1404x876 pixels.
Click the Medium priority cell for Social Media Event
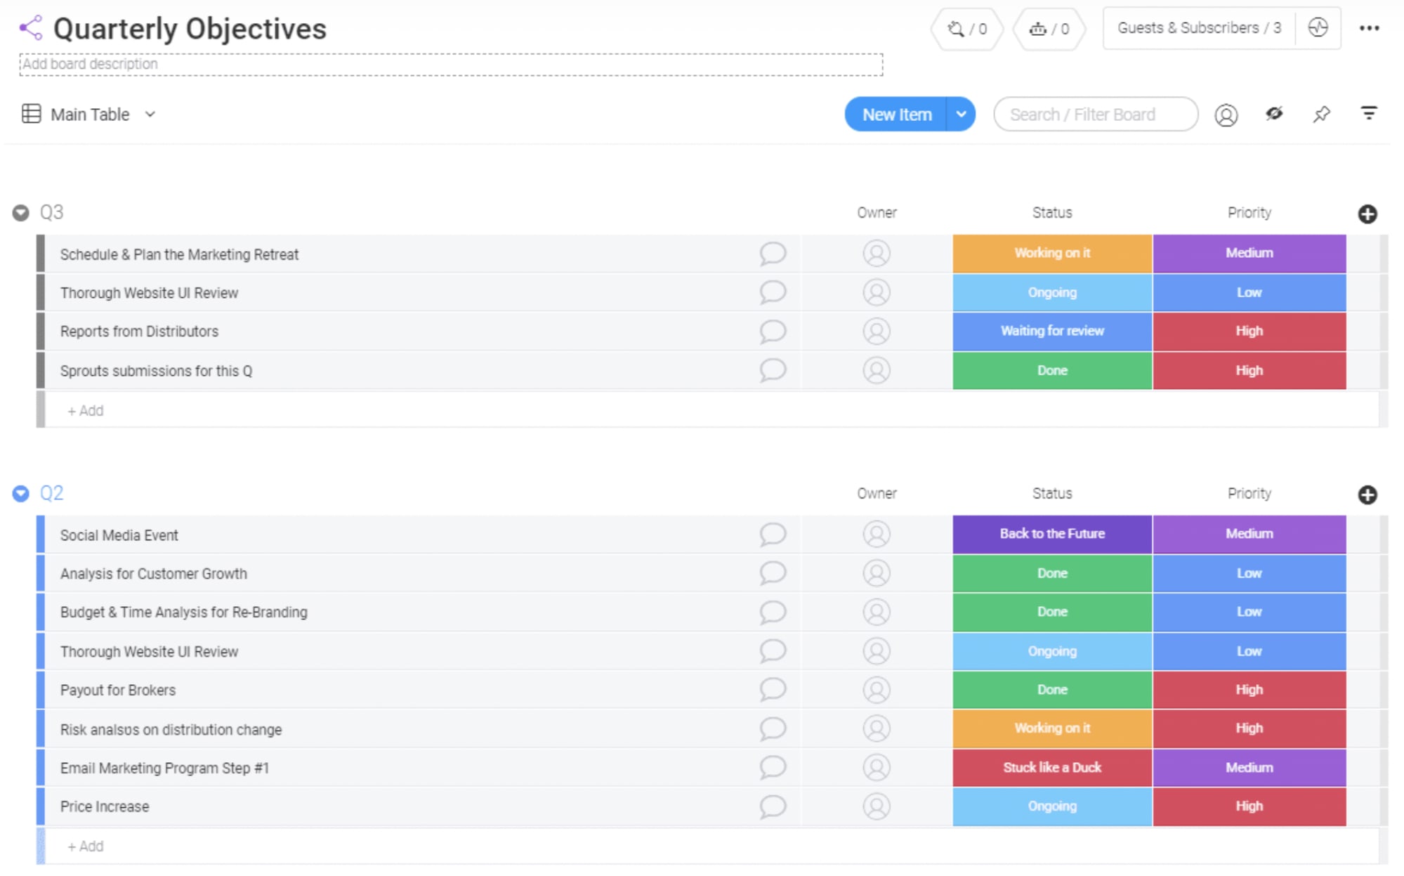(x=1249, y=534)
